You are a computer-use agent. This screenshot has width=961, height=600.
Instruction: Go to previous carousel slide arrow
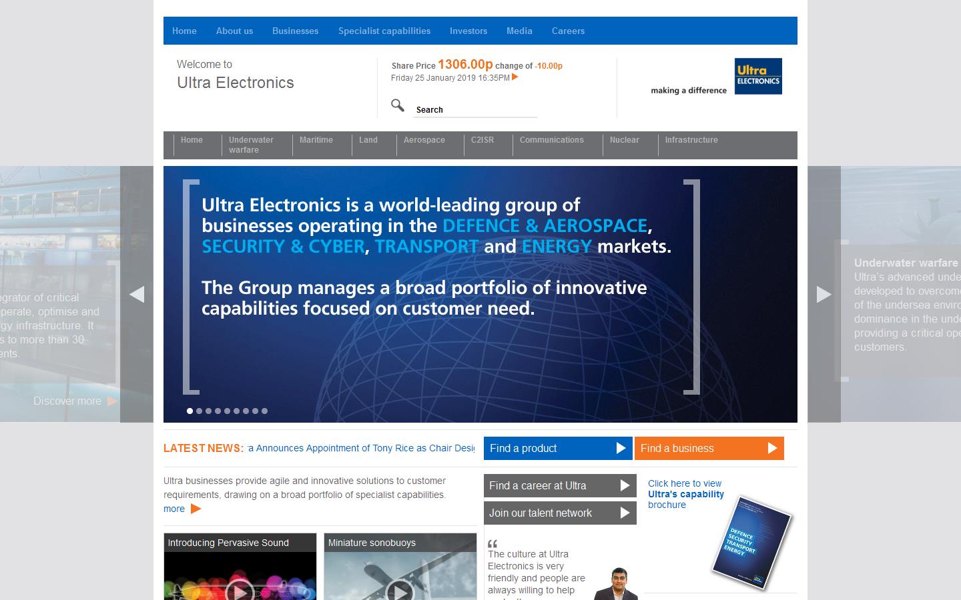coord(137,294)
